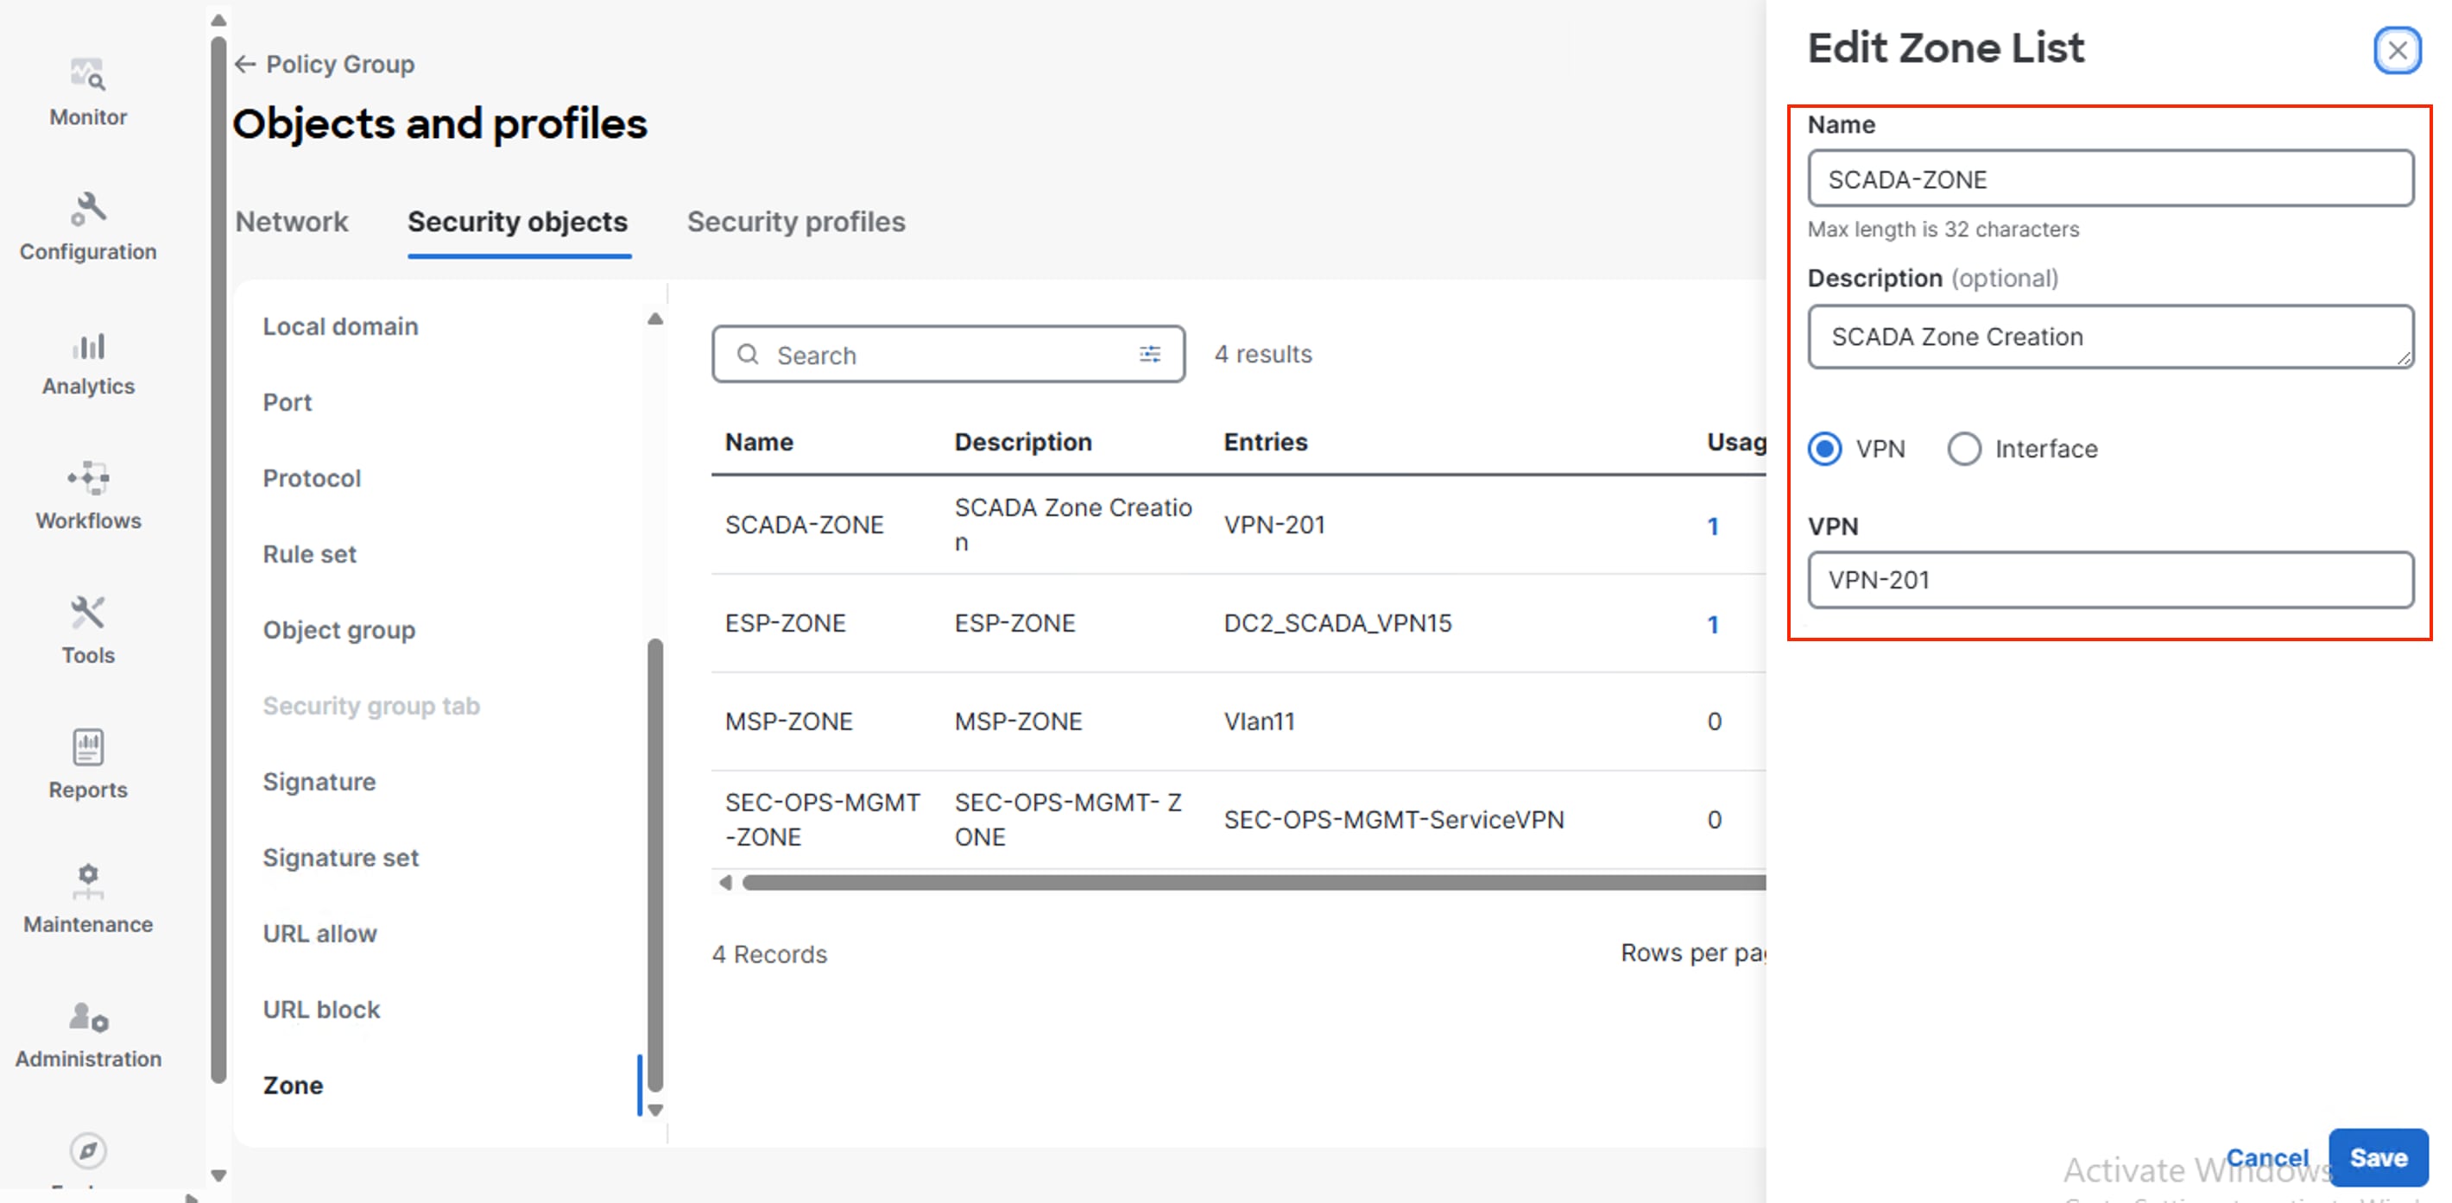This screenshot has height=1203, width=2452.
Task: Open the Maintenance gear icon
Action: [87, 881]
